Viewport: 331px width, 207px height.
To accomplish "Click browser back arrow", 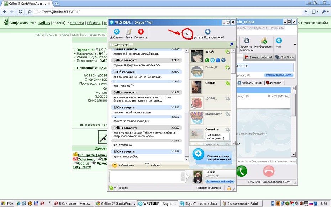I will 5,11.
